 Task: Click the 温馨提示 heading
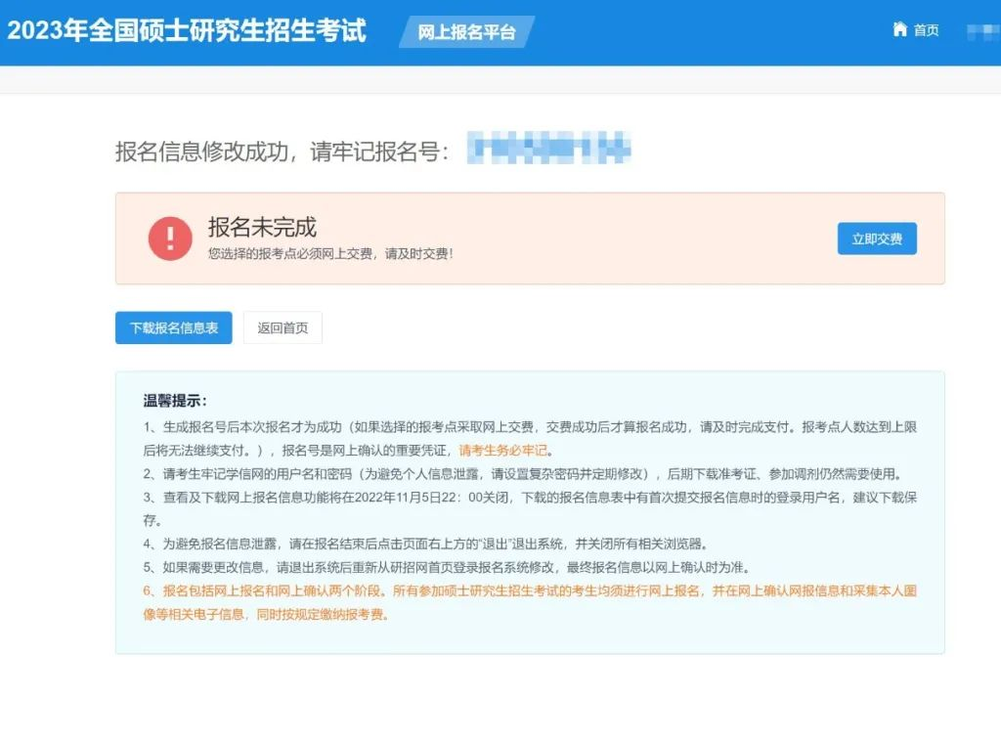click(175, 401)
